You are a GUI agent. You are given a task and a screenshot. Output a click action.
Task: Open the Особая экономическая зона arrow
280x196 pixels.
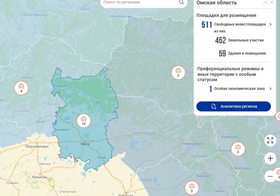pyautogui.click(x=271, y=89)
